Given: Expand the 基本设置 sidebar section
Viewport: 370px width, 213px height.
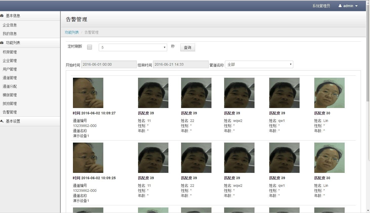Looking at the screenshot, I should click(30, 121).
